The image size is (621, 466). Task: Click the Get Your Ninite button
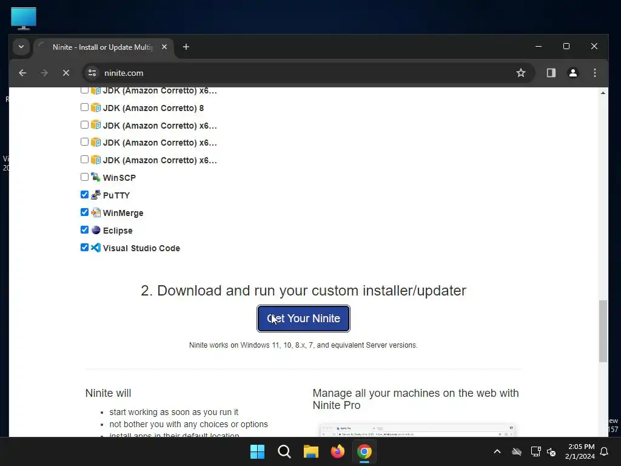point(303,318)
